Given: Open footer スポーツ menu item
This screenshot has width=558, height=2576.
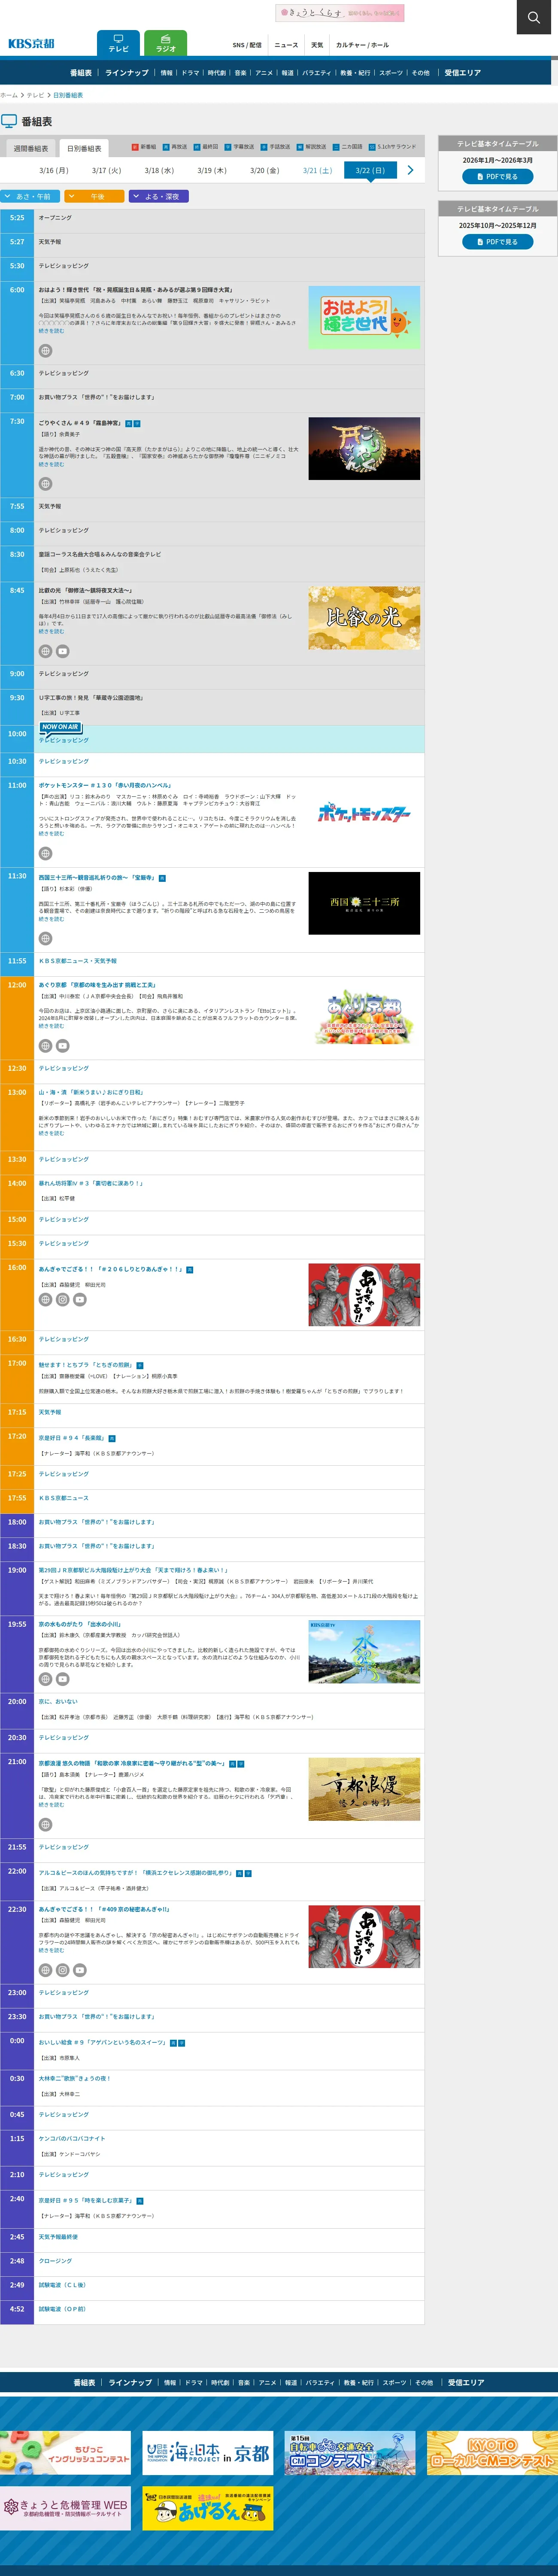Looking at the screenshot, I should pyautogui.click(x=394, y=2381).
